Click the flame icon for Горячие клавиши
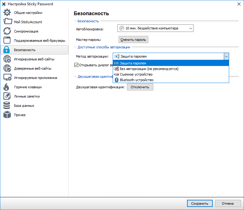The image size is (244, 210). (x=7, y=87)
